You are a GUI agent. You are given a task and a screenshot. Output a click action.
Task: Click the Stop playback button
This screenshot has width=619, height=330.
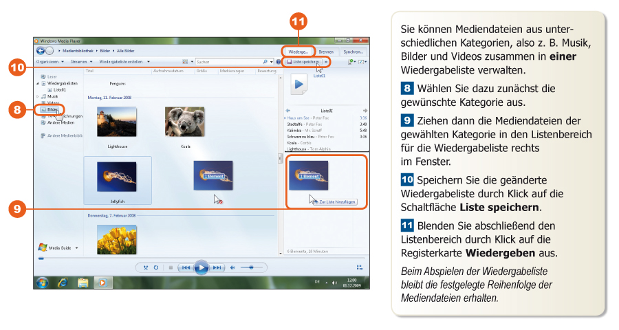171,267
